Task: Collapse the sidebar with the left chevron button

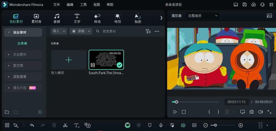Action: pyautogui.click(x=40, y=112)
